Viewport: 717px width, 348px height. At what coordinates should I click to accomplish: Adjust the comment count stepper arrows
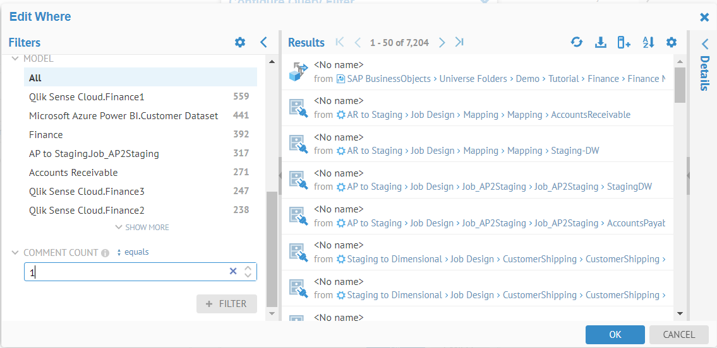pos(248,271)
